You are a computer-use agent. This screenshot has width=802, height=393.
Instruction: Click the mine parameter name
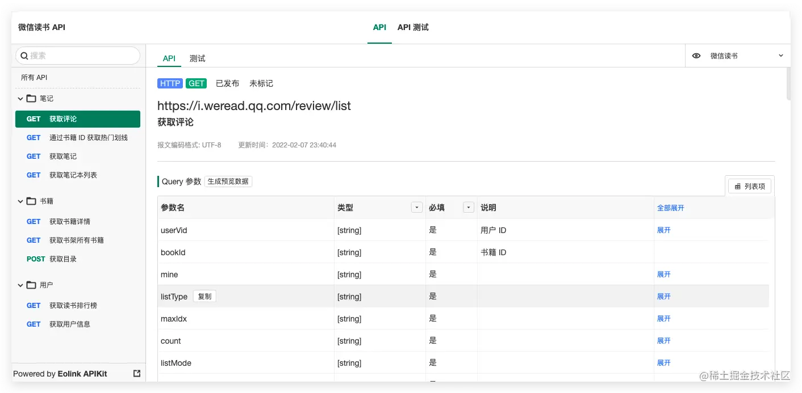click(169, 274)
